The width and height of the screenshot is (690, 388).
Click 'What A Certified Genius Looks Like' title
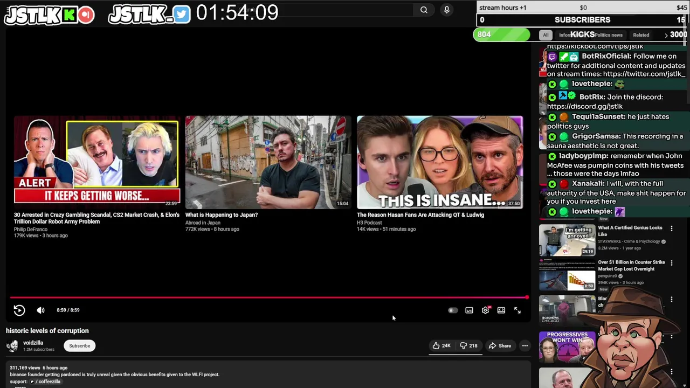tap(630, 231)
